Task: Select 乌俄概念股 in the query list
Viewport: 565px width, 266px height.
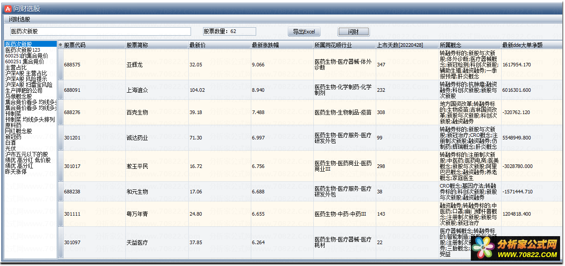Action: 18,96
